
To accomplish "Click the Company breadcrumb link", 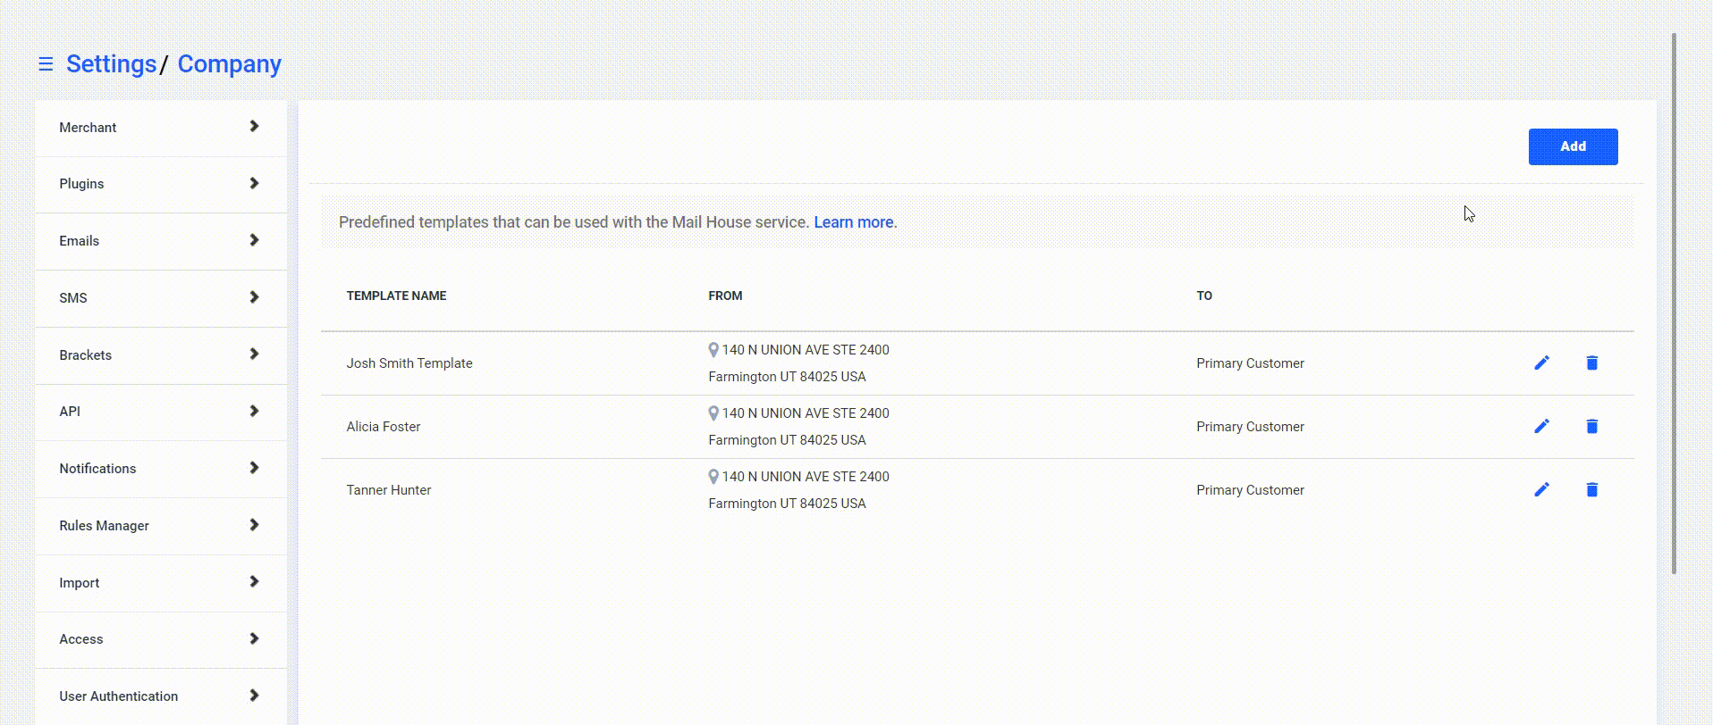I will pyautogui.click(x=229, y=64).
